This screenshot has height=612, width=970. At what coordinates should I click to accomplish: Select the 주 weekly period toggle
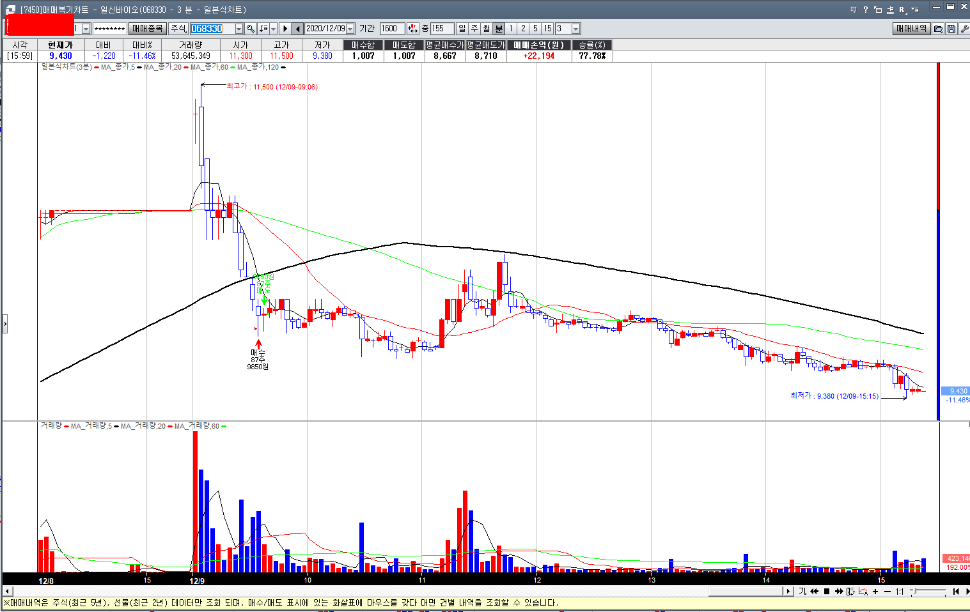(x=474, y=29)
